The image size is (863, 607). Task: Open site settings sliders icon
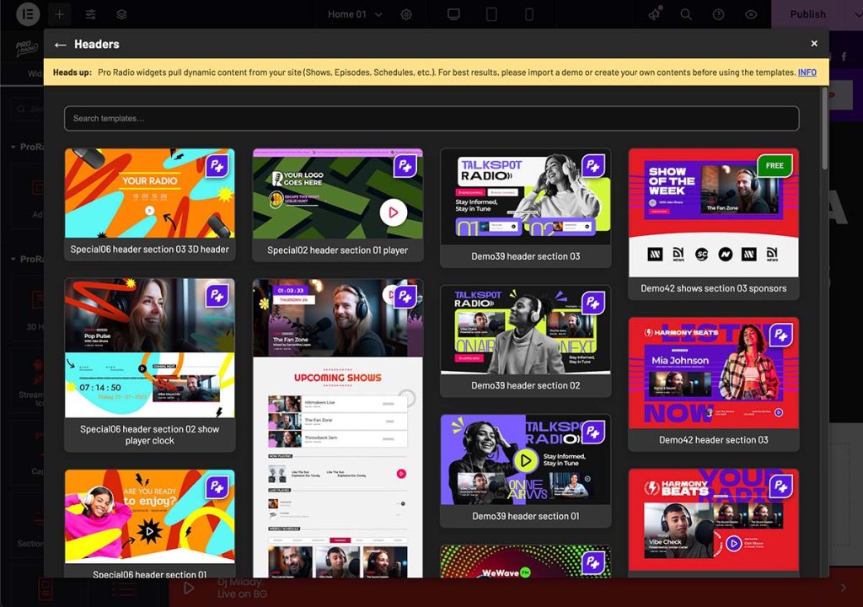(91, 14)
